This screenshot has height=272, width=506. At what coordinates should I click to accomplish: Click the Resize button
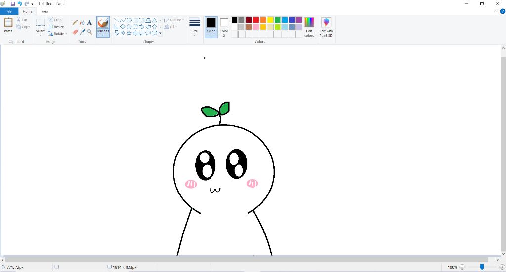56,27
